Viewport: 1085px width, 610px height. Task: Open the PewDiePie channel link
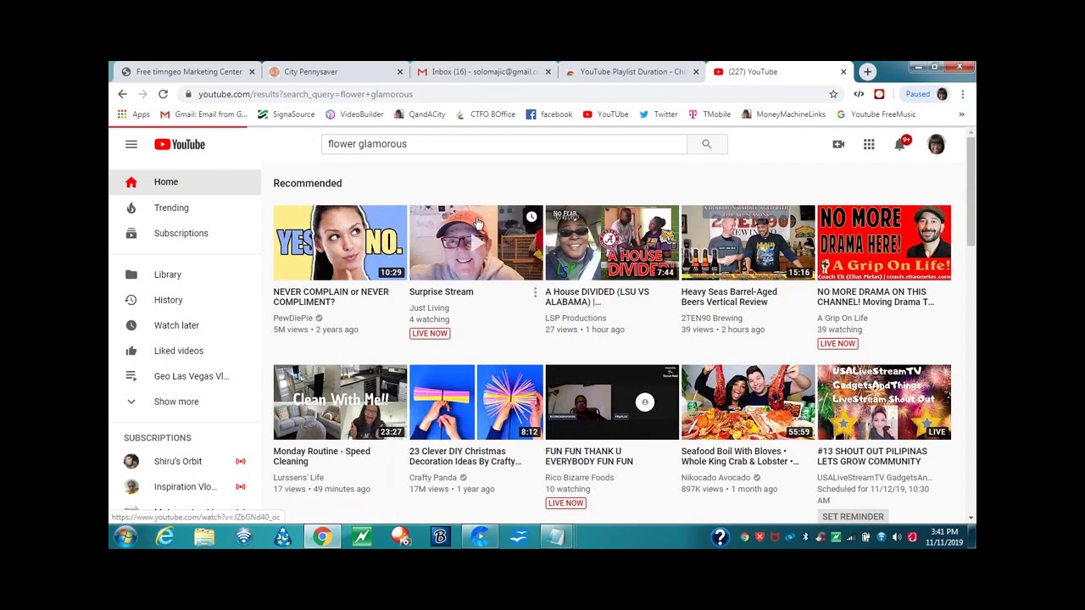292,319
